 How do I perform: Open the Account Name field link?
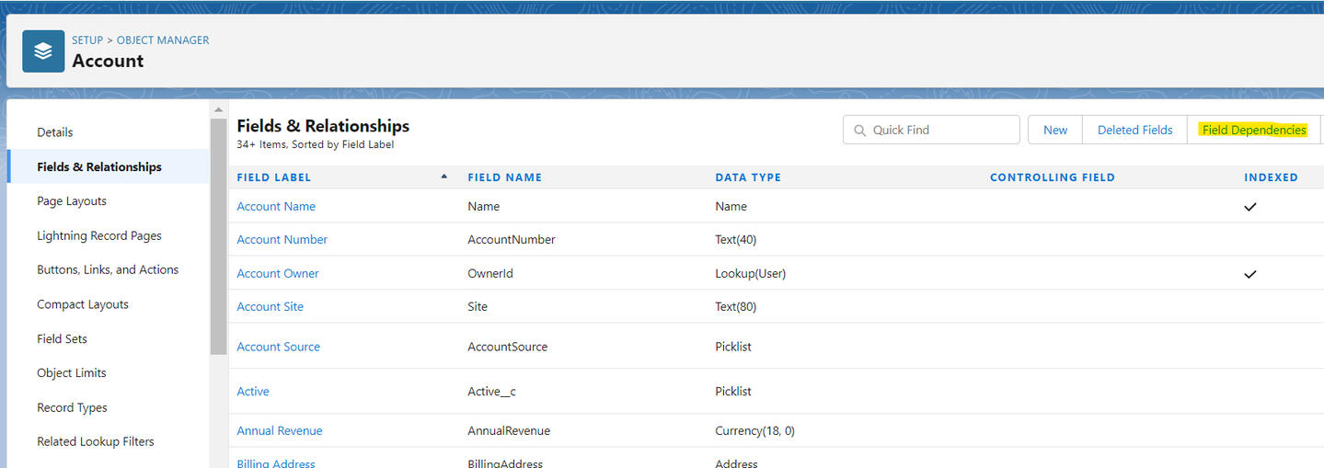point(276,207)
